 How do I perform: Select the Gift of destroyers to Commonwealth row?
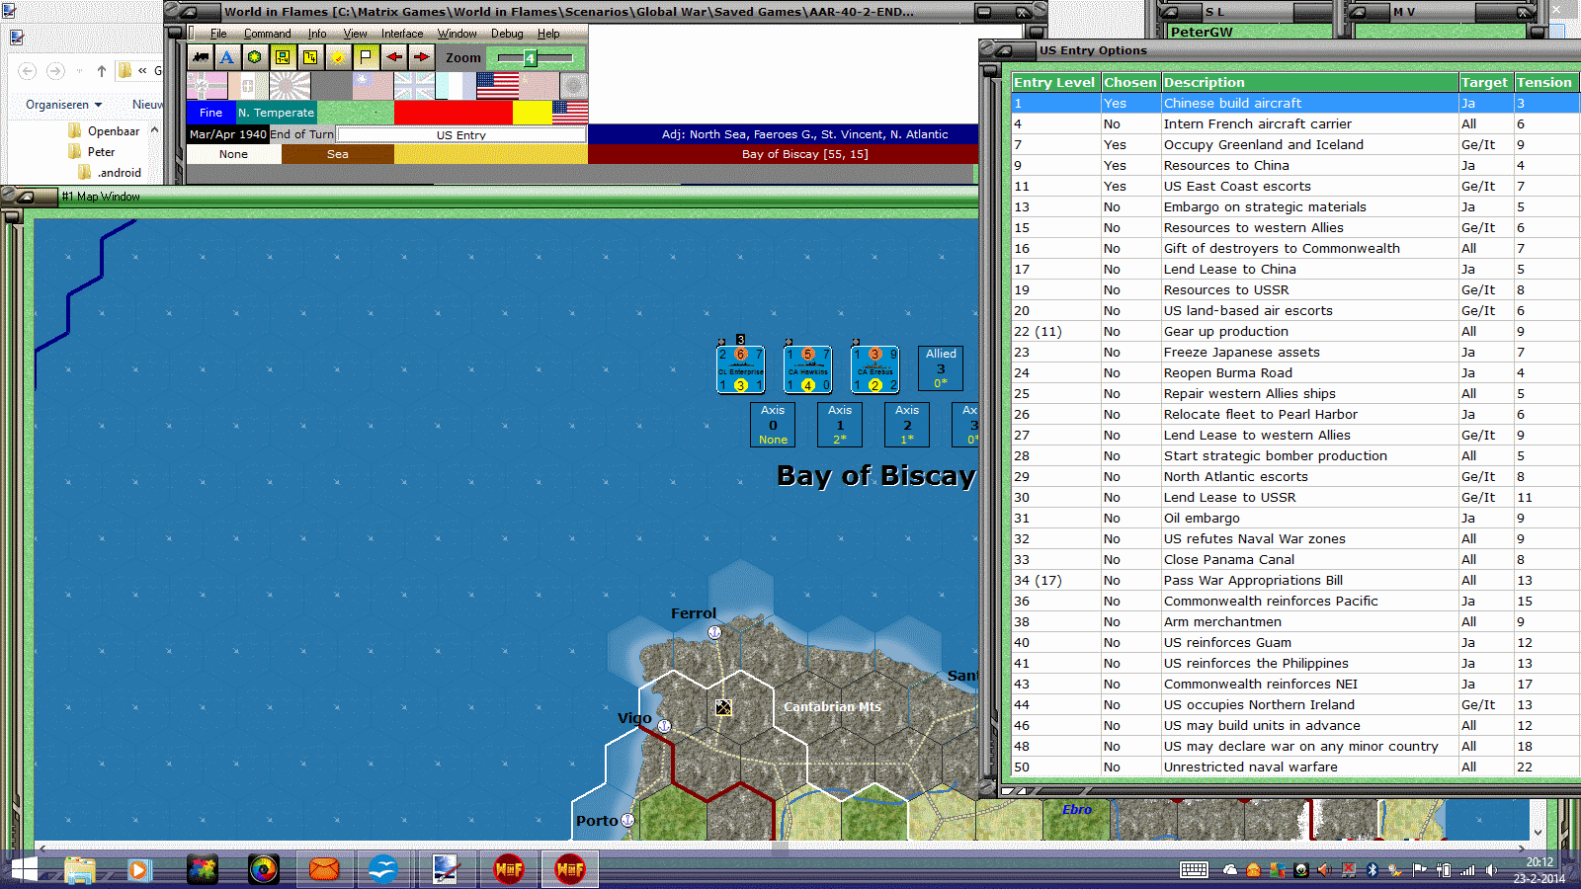(1295, 248)
